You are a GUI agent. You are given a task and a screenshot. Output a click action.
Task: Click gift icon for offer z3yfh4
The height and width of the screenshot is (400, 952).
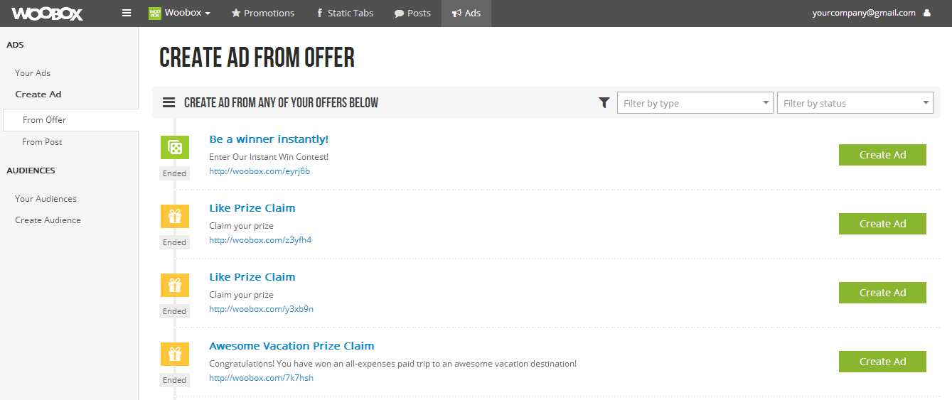(175, 216)
